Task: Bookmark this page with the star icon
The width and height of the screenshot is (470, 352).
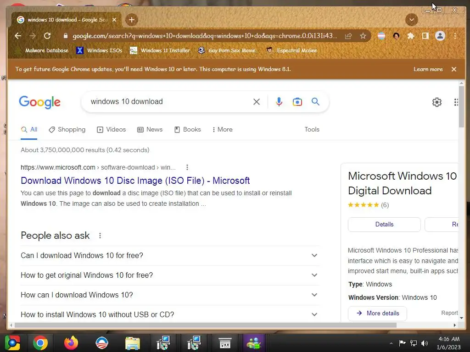Action: pyautogui.click(x=363, y=36)
